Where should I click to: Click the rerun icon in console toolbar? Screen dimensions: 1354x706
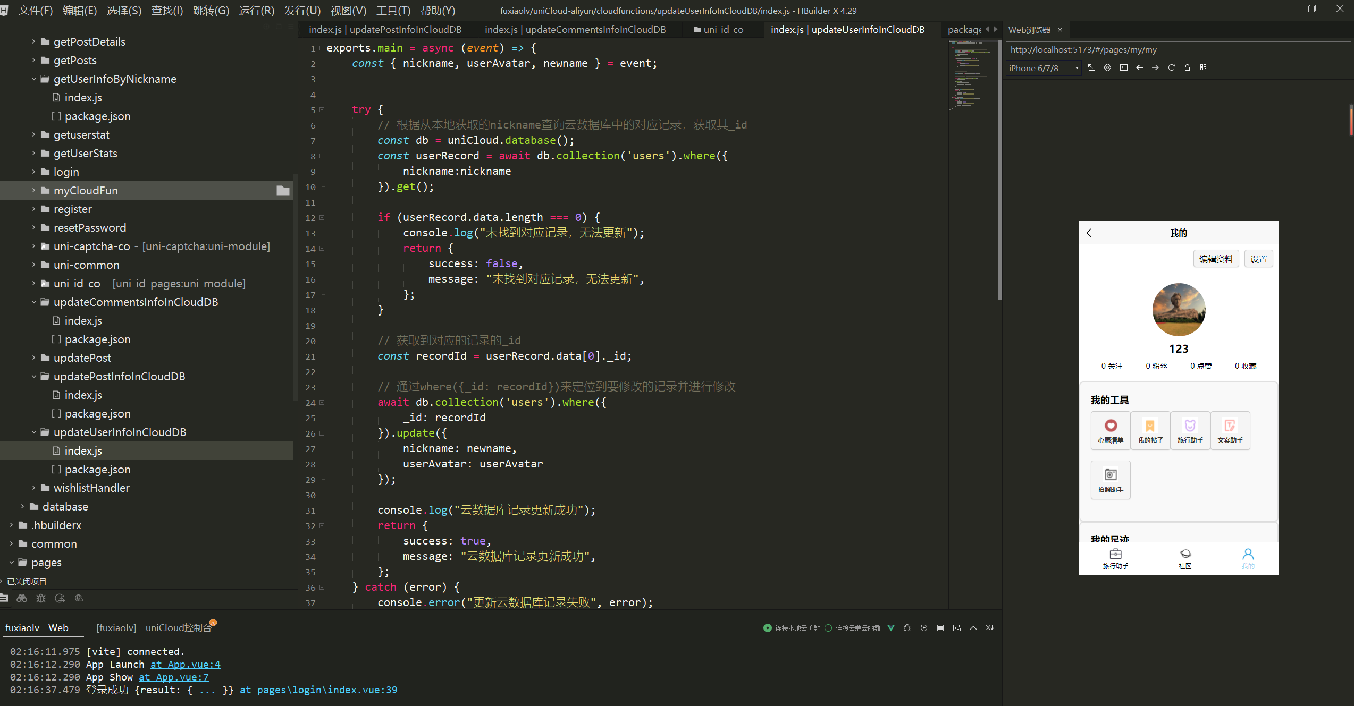923,628
